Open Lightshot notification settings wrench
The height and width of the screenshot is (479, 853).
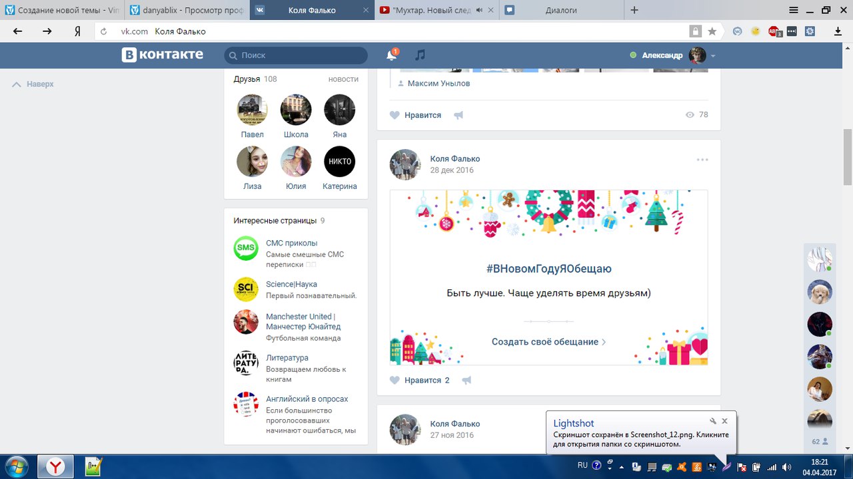tap(712, 421)
